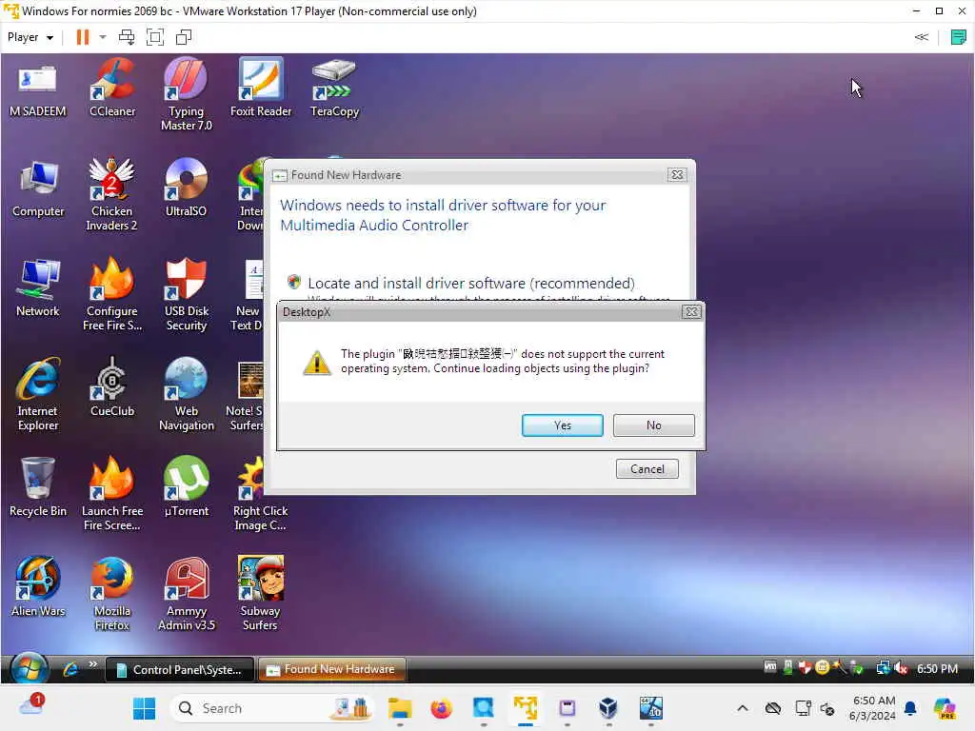Viewport: 975px width, 731px height.
Task: Open USB Disk Security shortcut
Action: click(186, 295)
